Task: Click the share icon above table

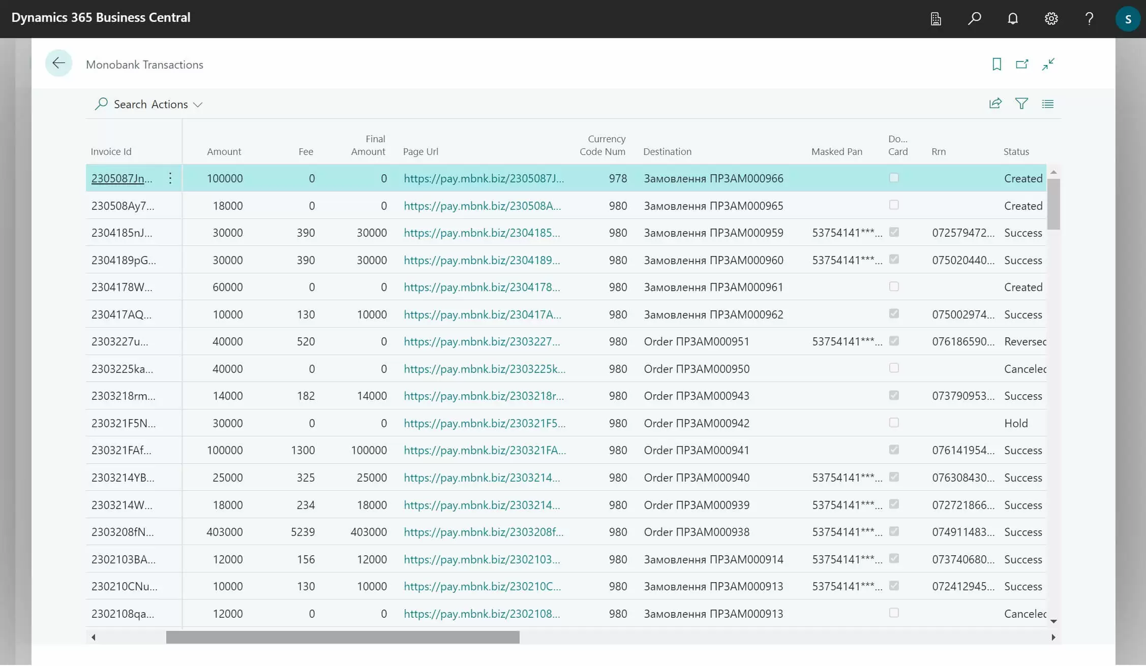Action: pos(995,104)
